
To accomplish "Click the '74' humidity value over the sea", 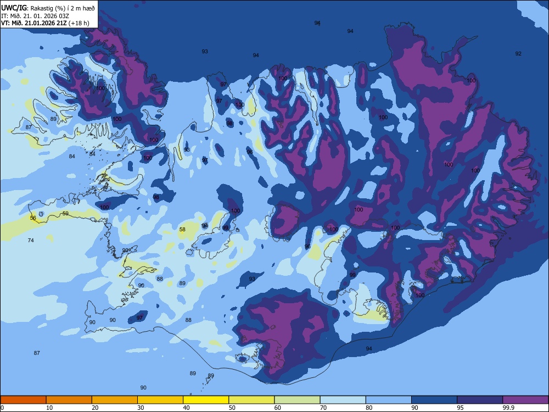I will pyautogui.click(x=31, y=241).
